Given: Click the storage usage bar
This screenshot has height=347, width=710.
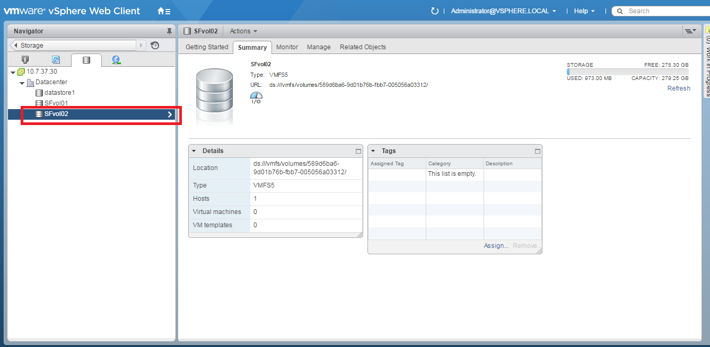Looking at the screenshot, I should (628, 72).
